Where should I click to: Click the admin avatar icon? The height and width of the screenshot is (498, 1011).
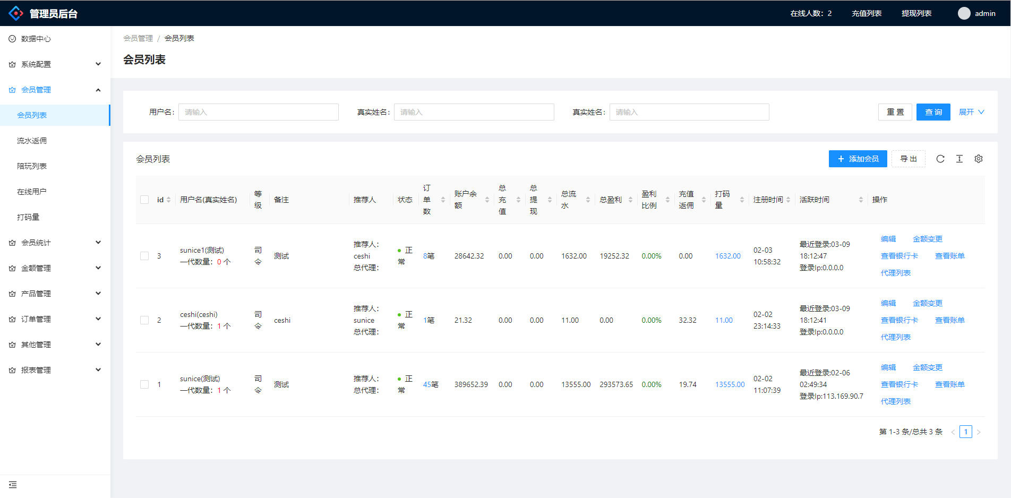964,13
